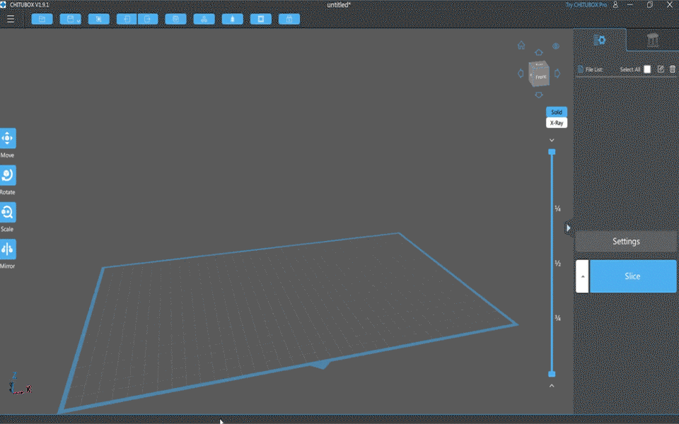
Task: Click the Settings button
Action: pos(626,242)
